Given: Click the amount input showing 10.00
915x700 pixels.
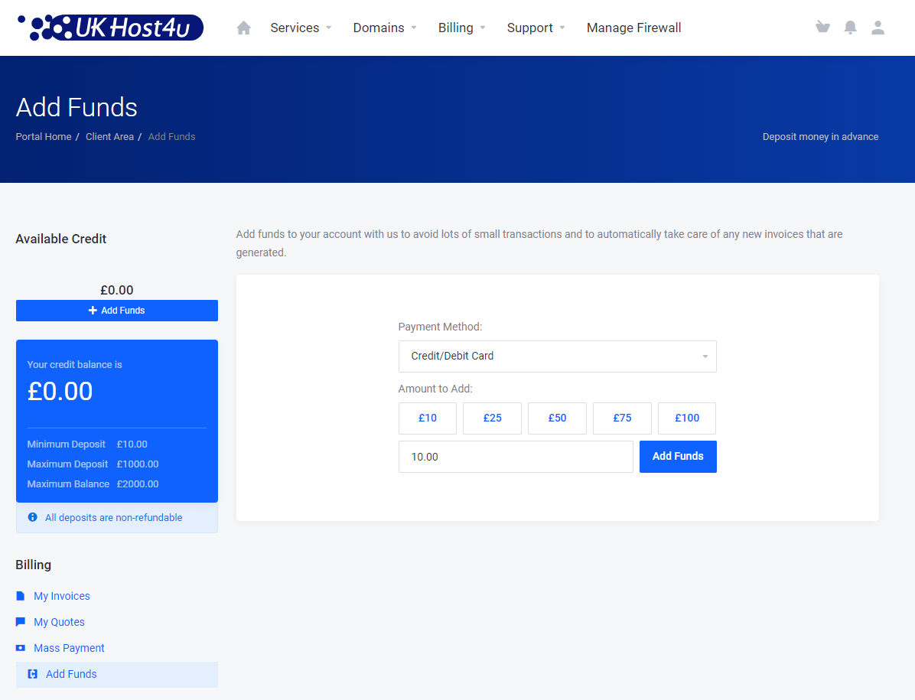Looking at the screenshot, I should [x=516, y=457].
